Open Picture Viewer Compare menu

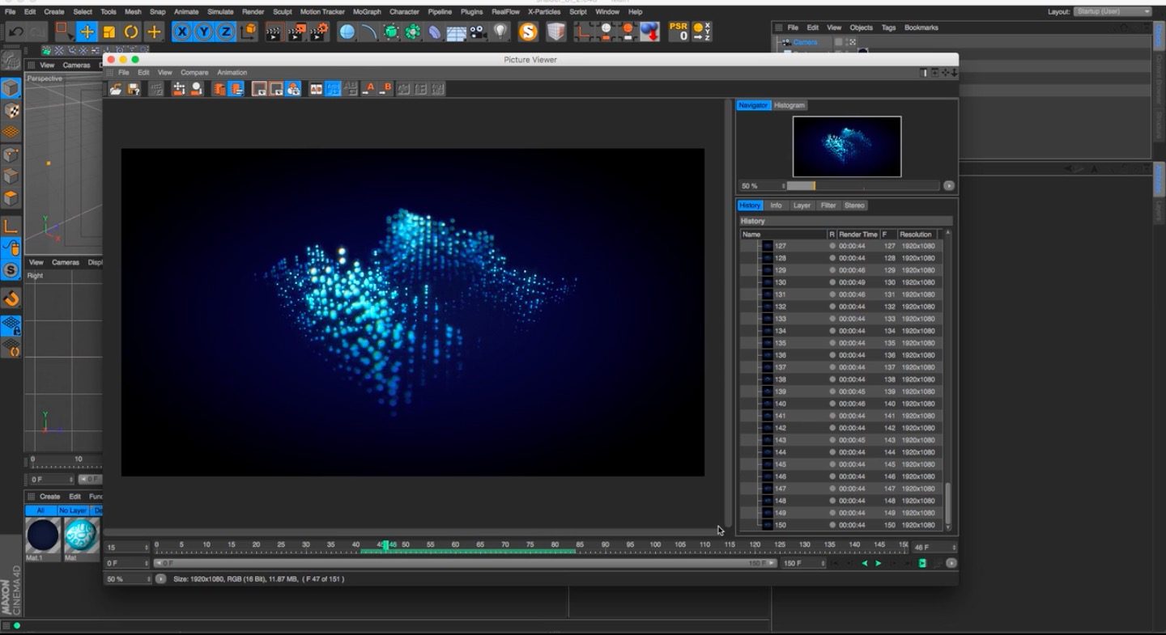tap(194, 73)
